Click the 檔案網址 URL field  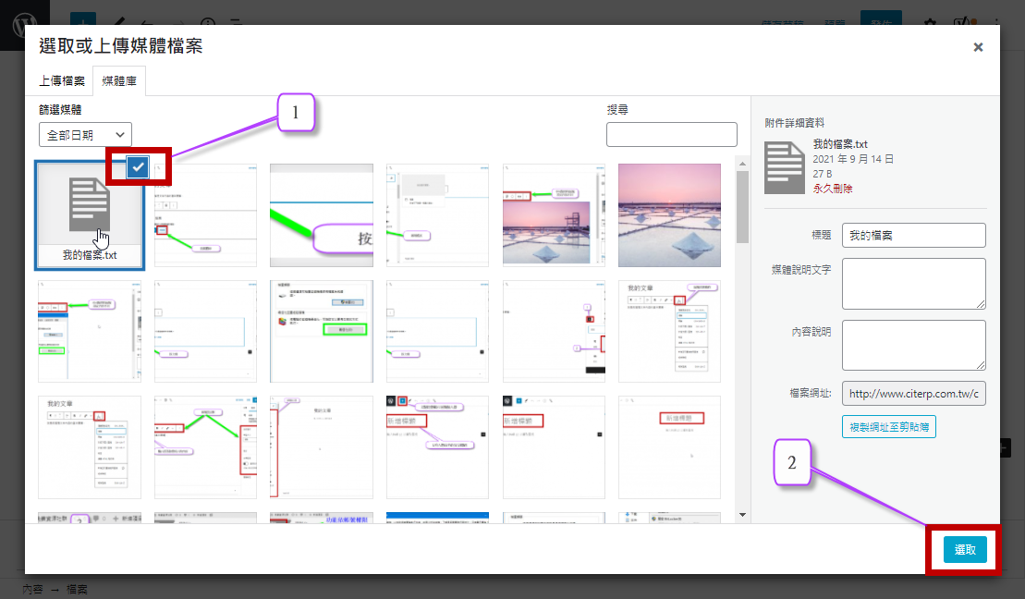click(x=913, y=394)
